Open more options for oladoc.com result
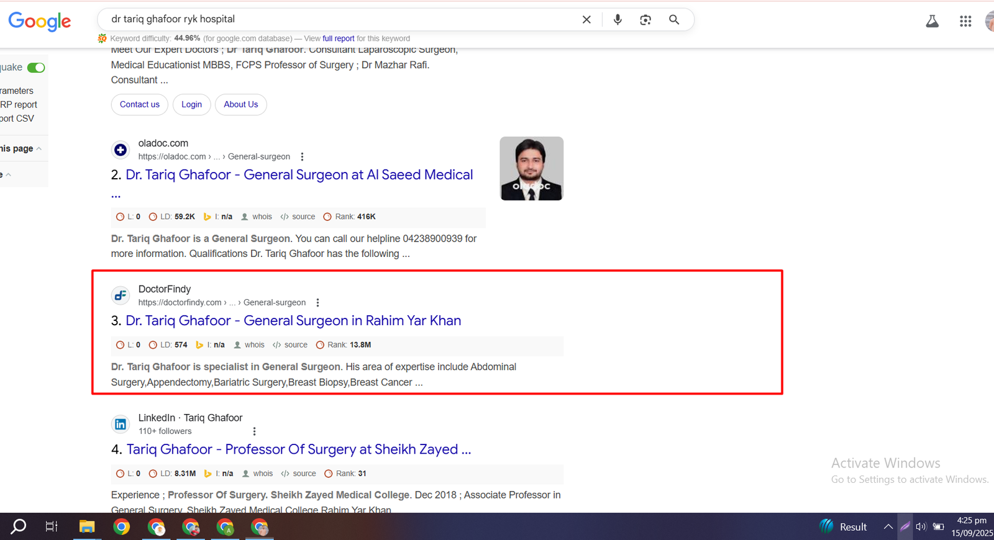This screenshot has width=994, height=540. pos(302,157)
